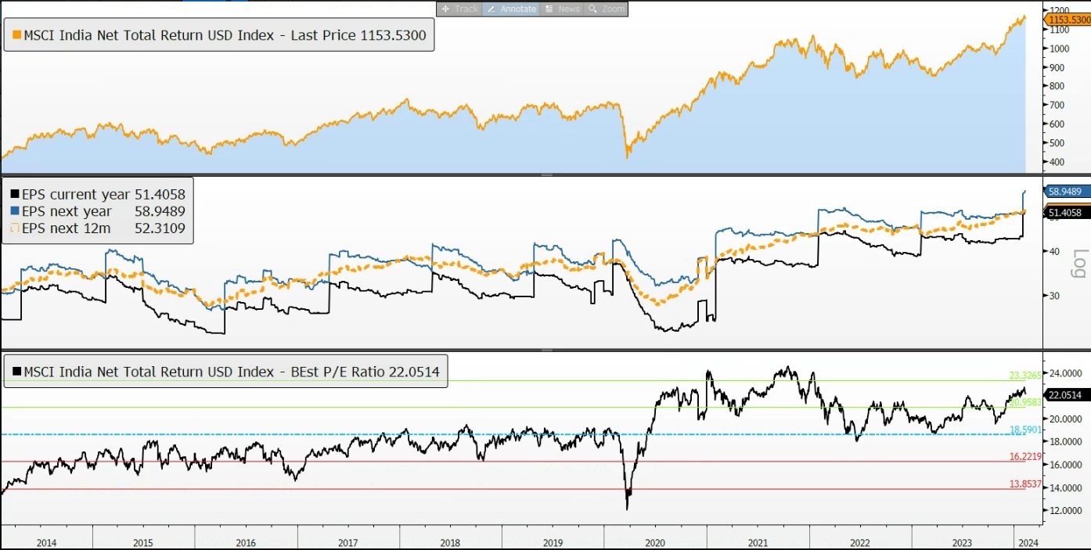Click the 2019 label on time axis
The height and width of the screenshot is (550, 1091).
pyautogui.click(x=553, y=542)
